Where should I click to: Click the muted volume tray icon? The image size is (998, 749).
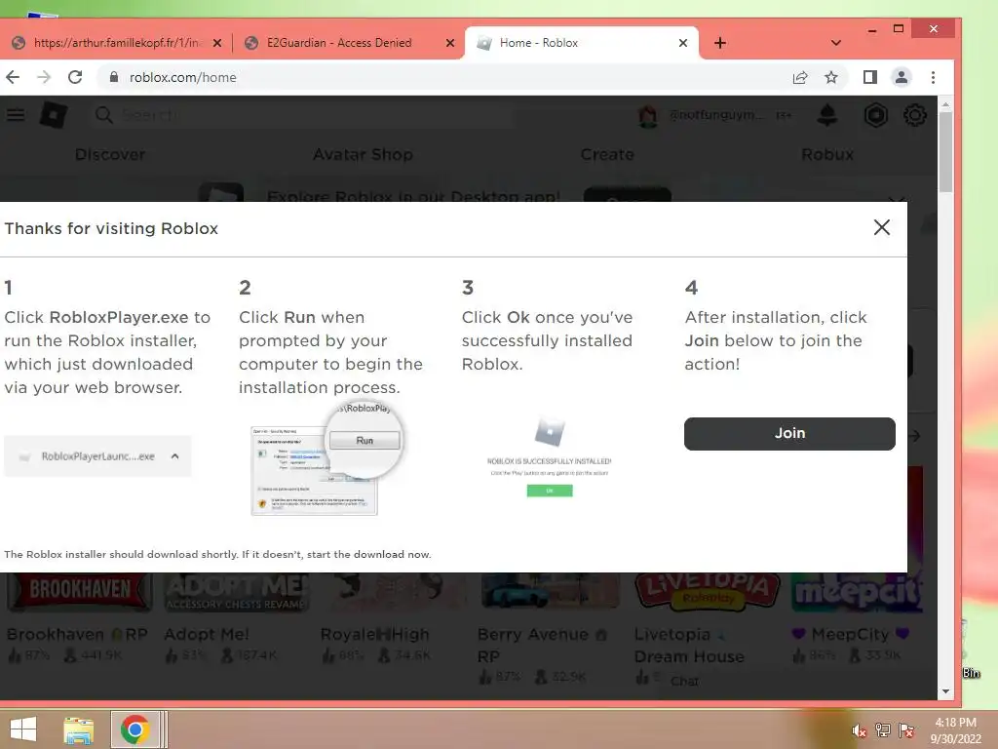[860, 730]
